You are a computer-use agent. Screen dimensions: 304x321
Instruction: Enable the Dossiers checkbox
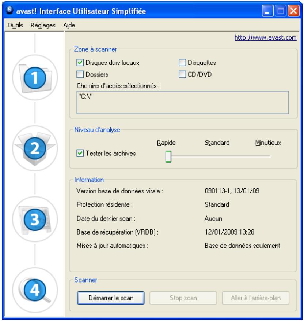(x=80, y=74)
